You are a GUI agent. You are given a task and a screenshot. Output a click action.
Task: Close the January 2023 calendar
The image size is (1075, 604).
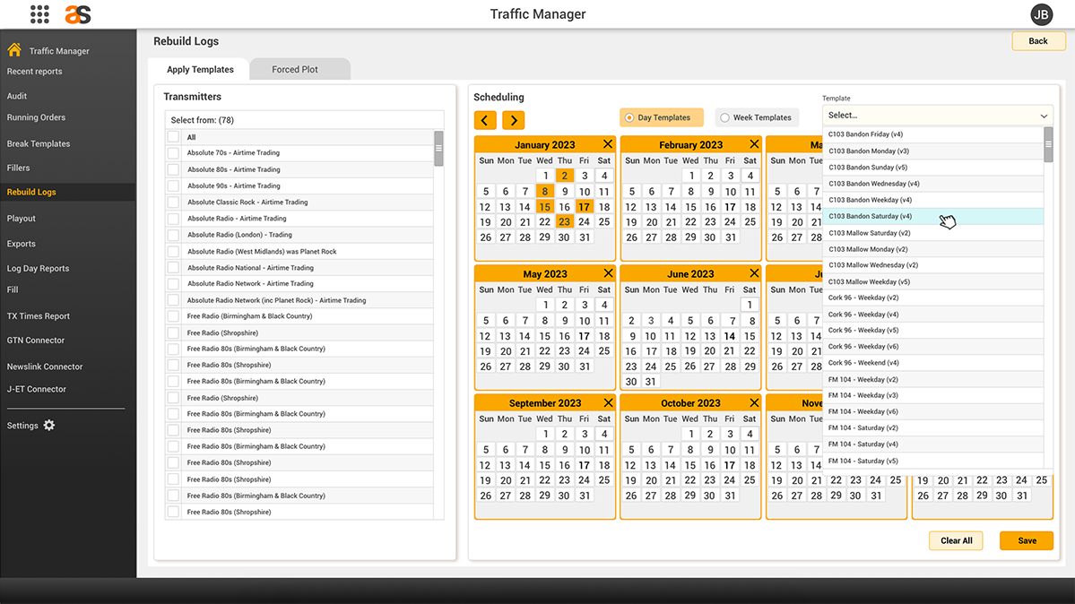coord(607,144)
